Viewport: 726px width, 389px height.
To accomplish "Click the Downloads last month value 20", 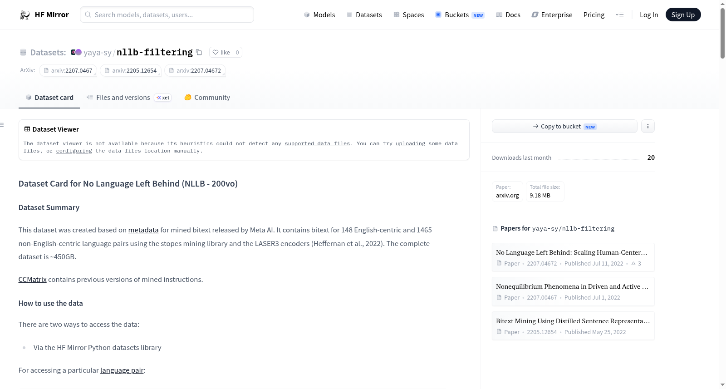I will [651, 158].
